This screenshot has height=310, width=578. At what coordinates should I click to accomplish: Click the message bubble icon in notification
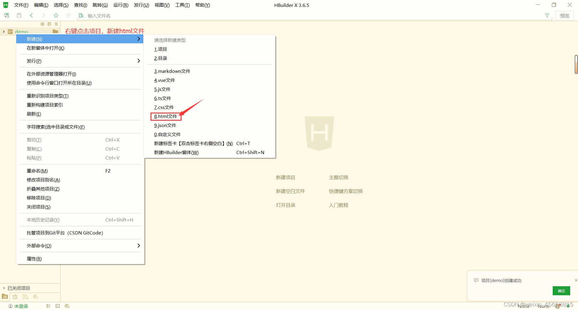[476, 281]
